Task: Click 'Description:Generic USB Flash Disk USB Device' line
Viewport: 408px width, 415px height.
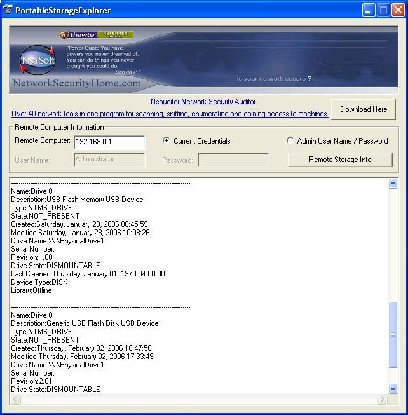Action: point(85,323)
